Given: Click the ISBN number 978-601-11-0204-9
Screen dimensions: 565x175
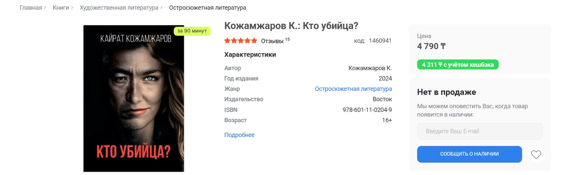Looking at the screenshot, I should (x=367, y=110).
